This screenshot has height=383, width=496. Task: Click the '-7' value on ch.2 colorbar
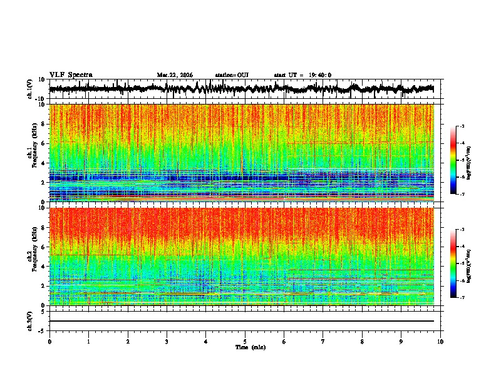462,297
